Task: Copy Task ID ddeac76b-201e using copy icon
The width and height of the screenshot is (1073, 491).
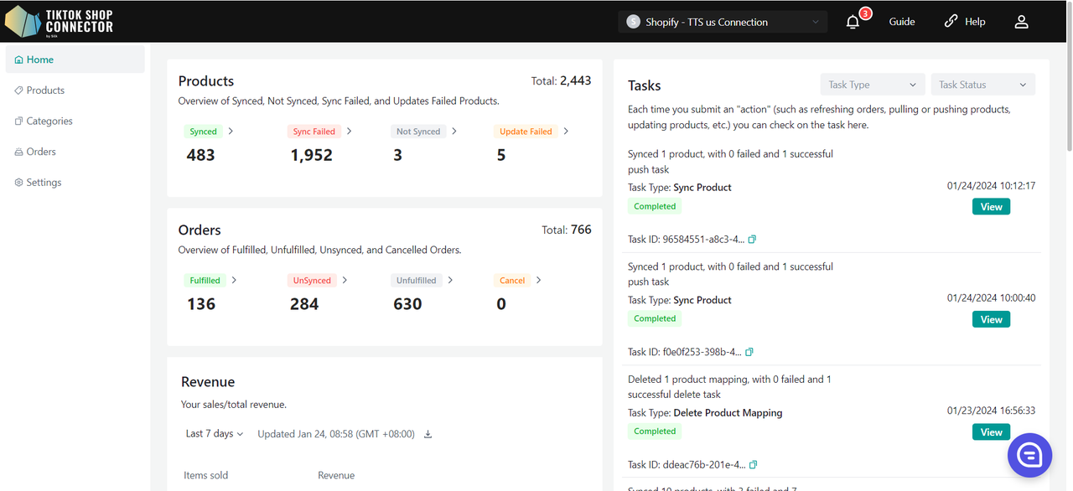Action: pos(753,465)
